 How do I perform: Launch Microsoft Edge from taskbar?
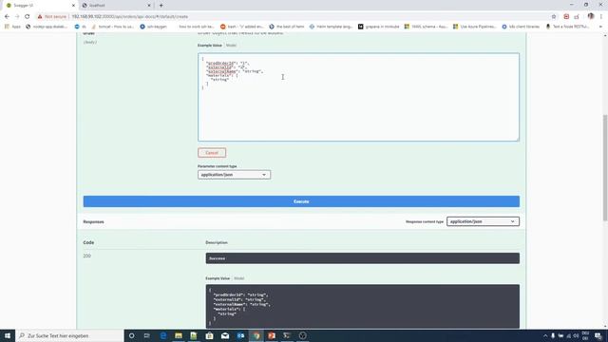(163, 335)
